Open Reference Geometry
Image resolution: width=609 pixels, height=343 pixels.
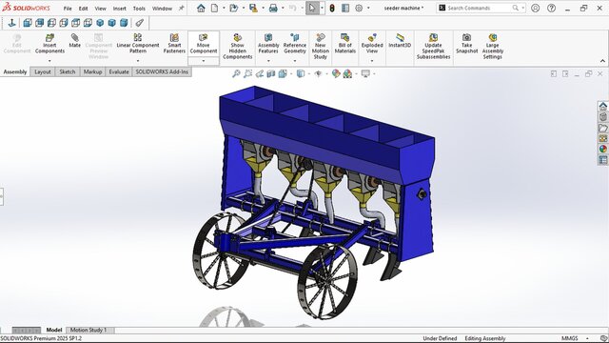tap(295, 43)
